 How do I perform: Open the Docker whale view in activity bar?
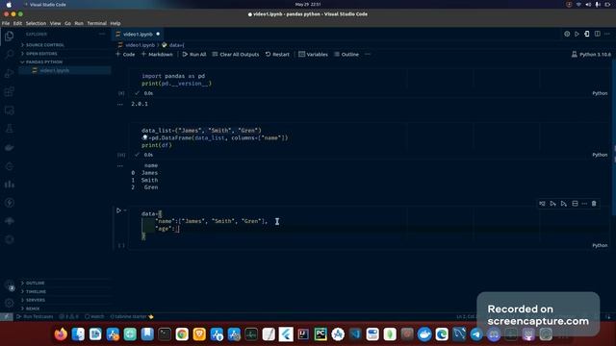[x=9, y=147]
